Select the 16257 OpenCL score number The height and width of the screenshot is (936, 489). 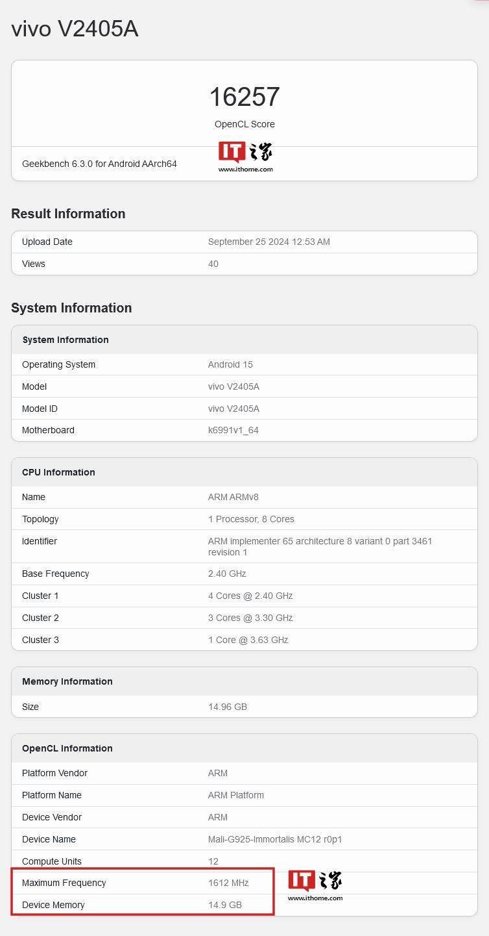tap(244, 97)
